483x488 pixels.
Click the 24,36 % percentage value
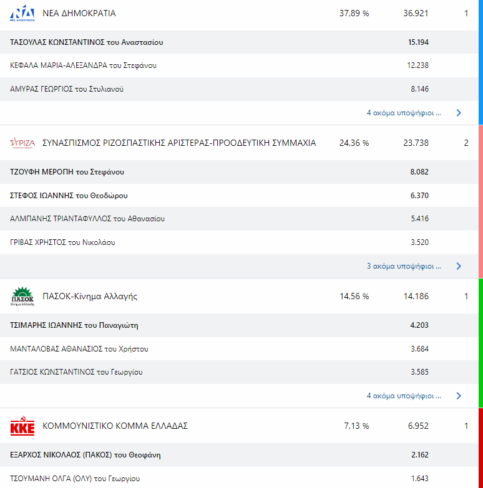(x=354, y=143)
